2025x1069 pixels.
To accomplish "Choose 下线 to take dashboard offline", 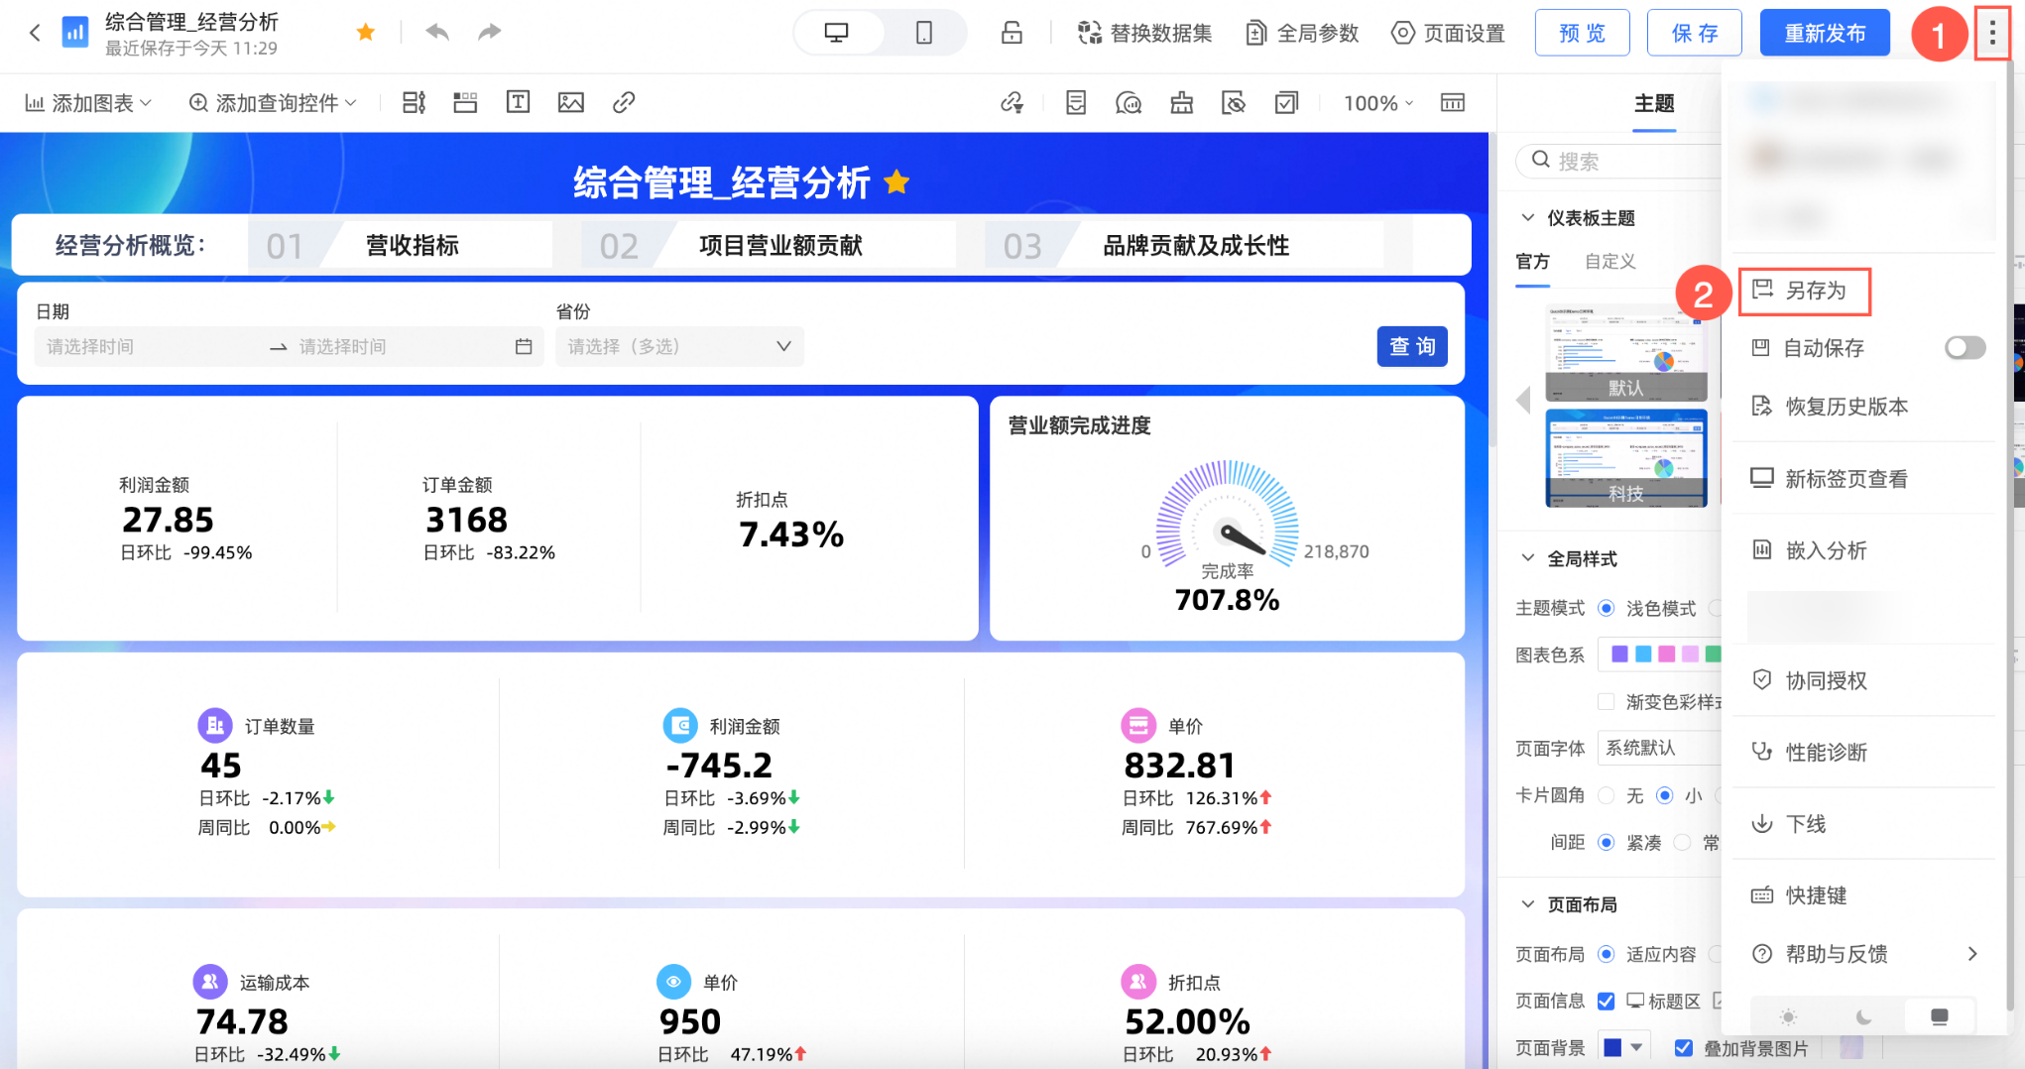I will (x=1788, y=824).
